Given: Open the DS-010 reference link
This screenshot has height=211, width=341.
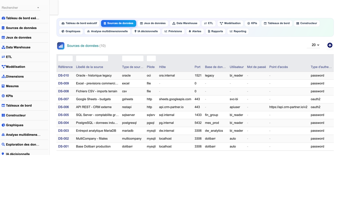Looking at the screenshot, I should coord(63,76).
